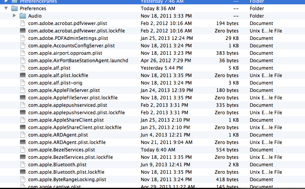This screenshot has width=305, height=189.
Task: Select file name com.apple.applepushserviced.plist
Action: click(68, 105)
